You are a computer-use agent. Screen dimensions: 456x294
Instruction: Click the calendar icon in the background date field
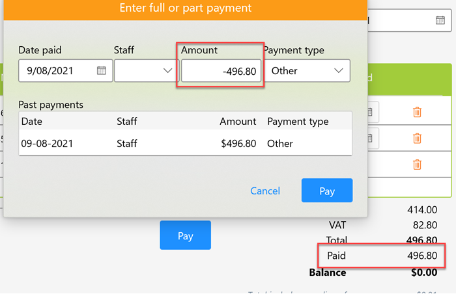pyautogui.click(x=440, y=20)
